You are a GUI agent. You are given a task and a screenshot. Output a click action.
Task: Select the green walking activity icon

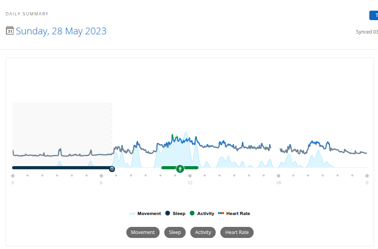180,169
